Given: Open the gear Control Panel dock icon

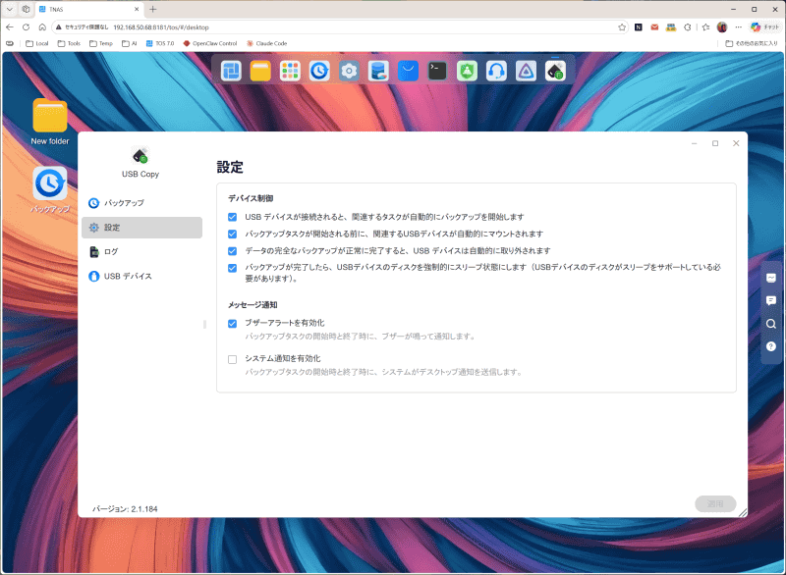Looking at the screenshot, I should (x=349, y=71).
